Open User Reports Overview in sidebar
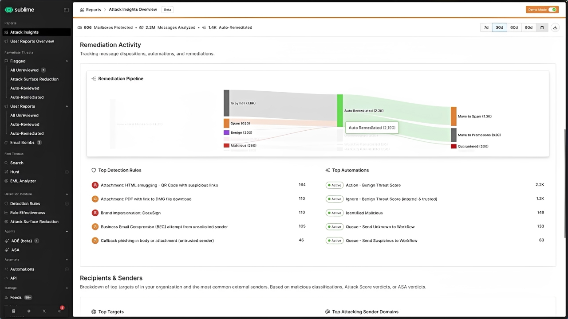Image resolution: width=568 pixels, height=319 pixels. (32, 41)
